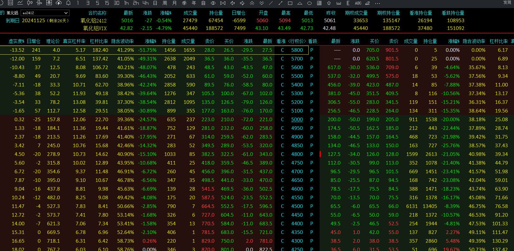Select the eraser tool

(x=368, y=3)
